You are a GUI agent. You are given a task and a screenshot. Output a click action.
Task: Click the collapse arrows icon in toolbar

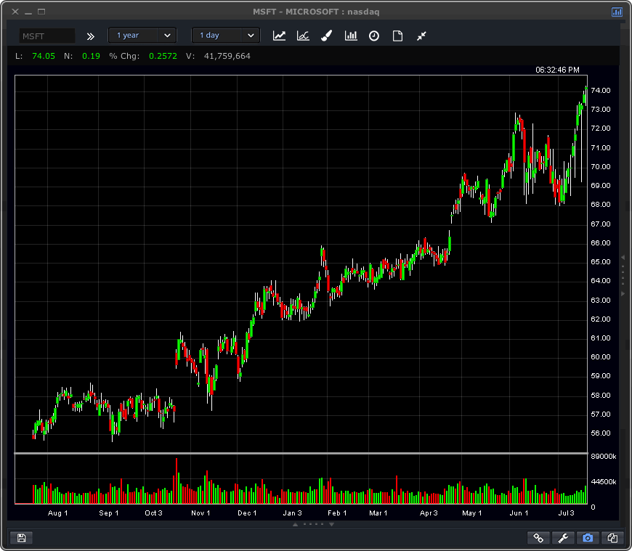(x=421, y=36)
